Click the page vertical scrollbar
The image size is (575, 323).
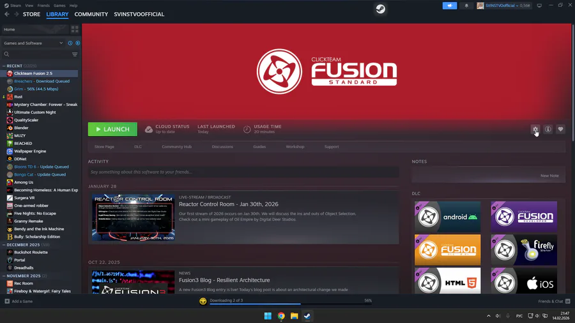[573, 82]
